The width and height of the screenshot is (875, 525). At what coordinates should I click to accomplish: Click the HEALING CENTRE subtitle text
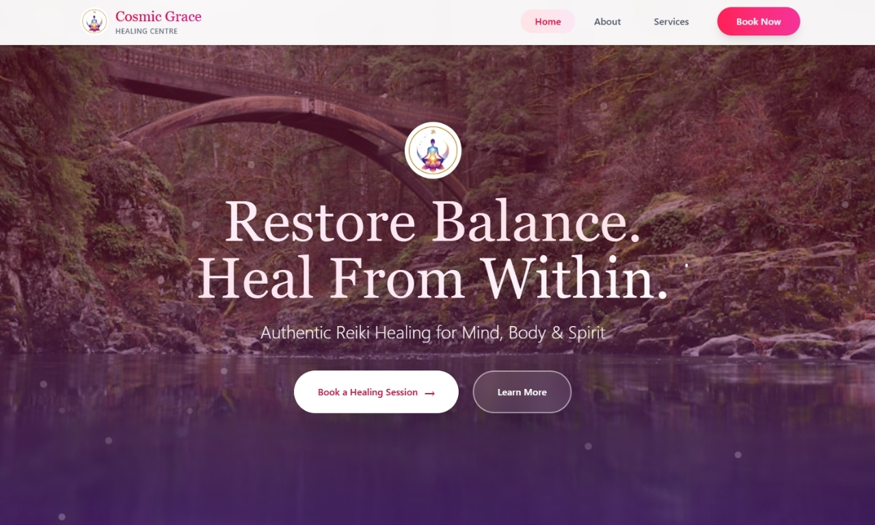pyautogui.click(x=146, y=31)
